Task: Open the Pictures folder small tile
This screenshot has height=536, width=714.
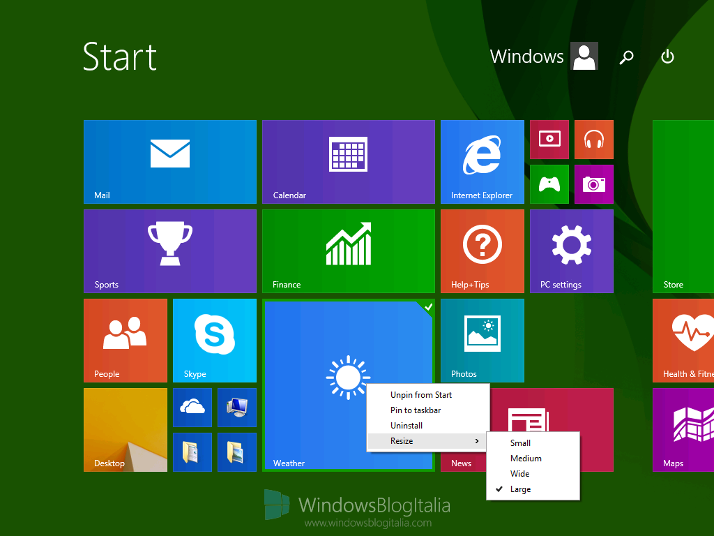Action: (237, 452)
